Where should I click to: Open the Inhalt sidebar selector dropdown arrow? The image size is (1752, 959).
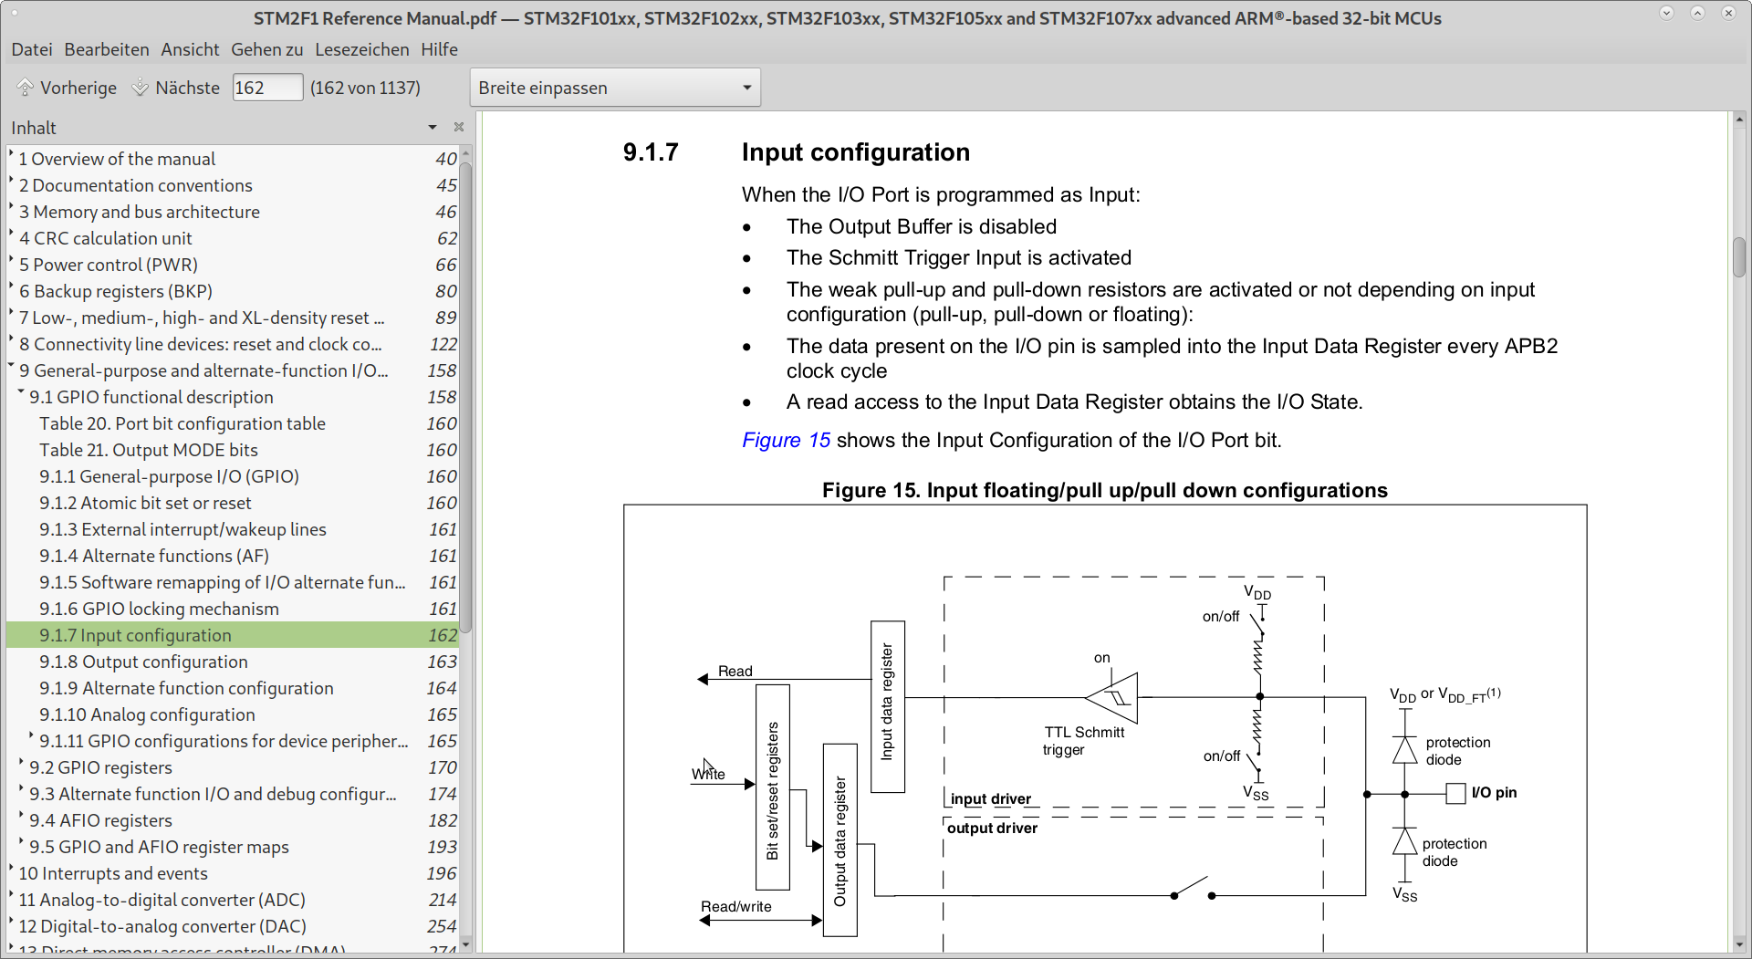(x=433, y=127)
